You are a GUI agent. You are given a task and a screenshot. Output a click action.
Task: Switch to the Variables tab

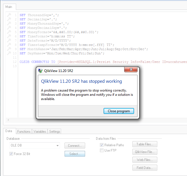pos(40,132)
